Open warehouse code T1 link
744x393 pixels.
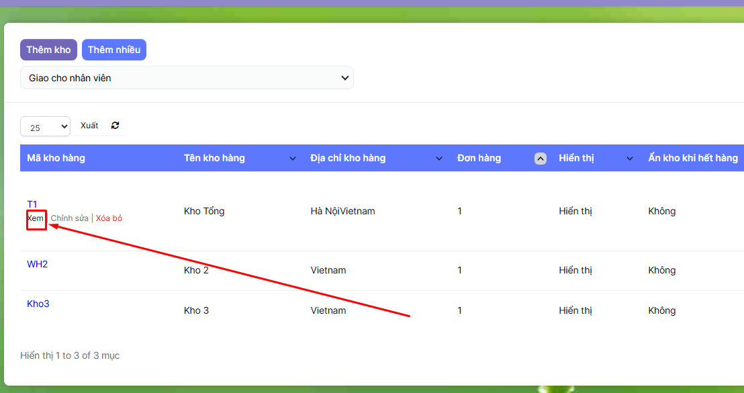pos(32,204)
